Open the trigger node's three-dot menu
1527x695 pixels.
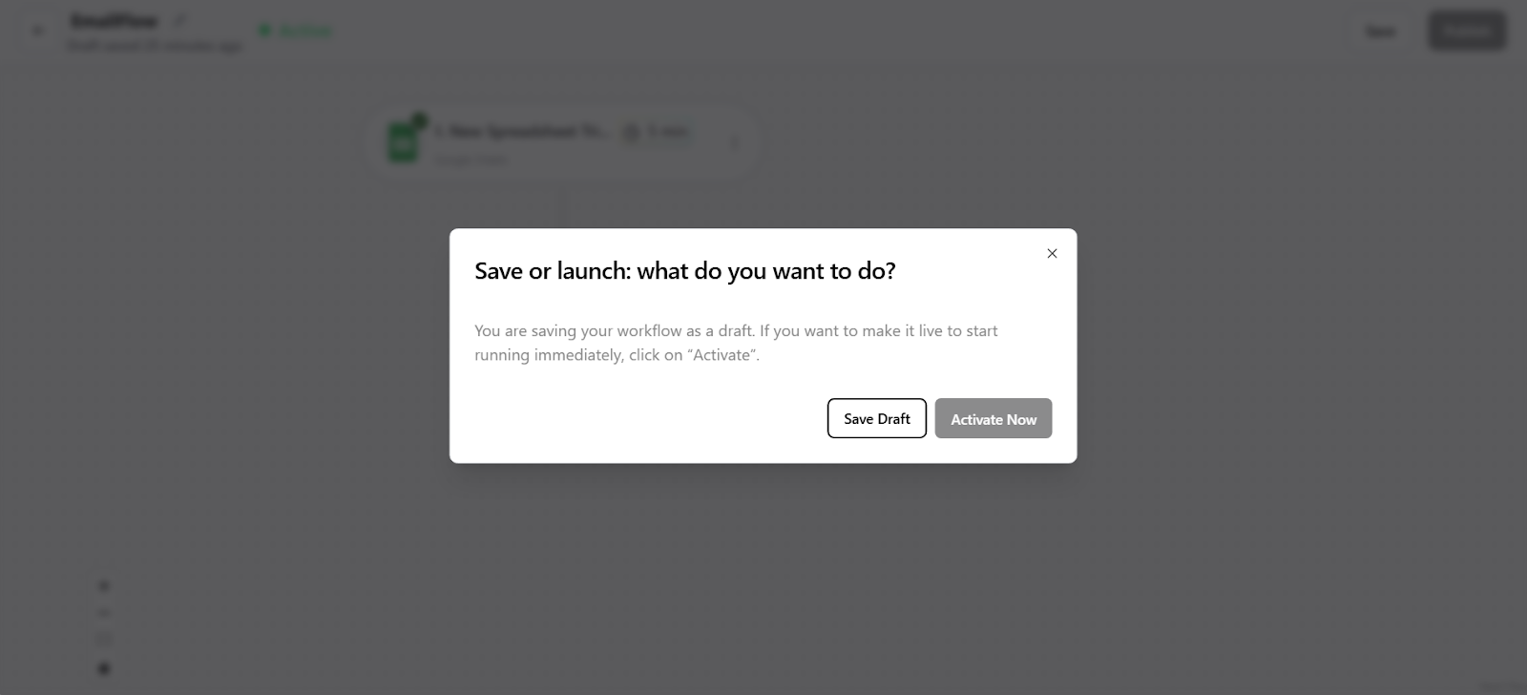coord(734,142)
